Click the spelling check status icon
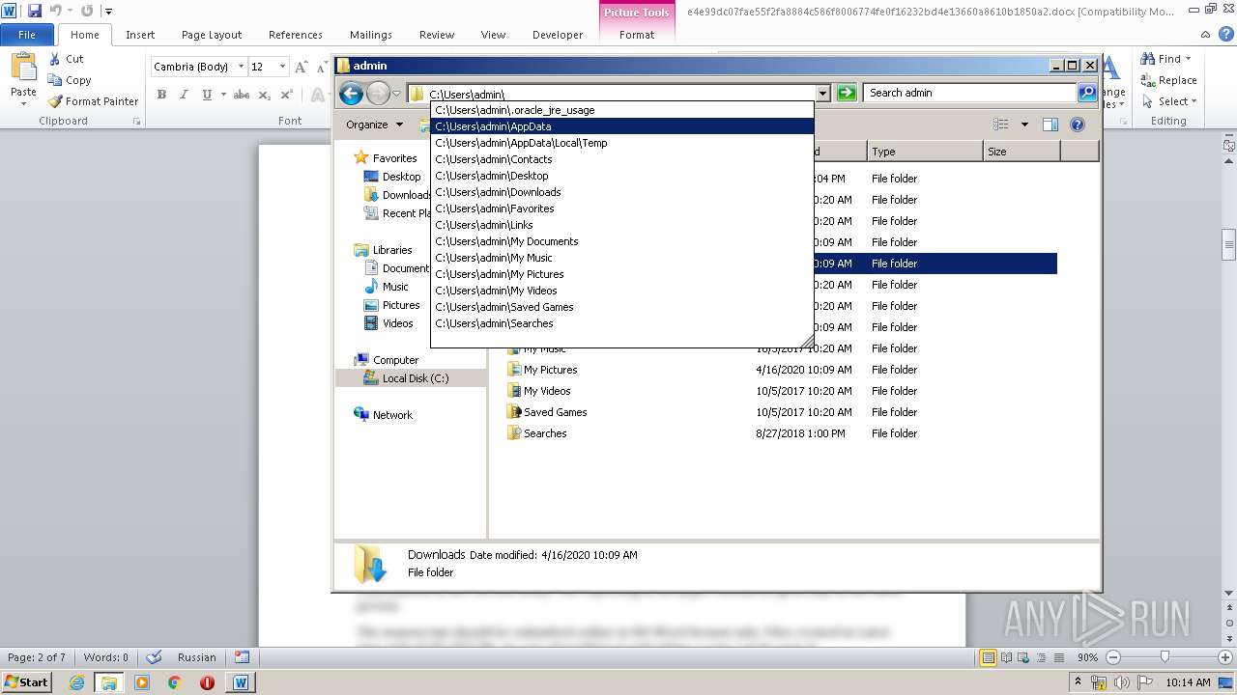 tap(154, 657)
